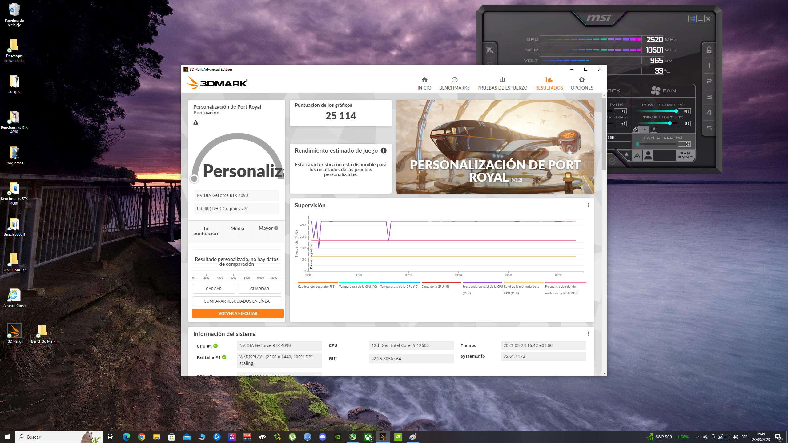Screen dimensions: 788x443
Task: Open the BENCHMARKS tab
Action: click(454, 84)
